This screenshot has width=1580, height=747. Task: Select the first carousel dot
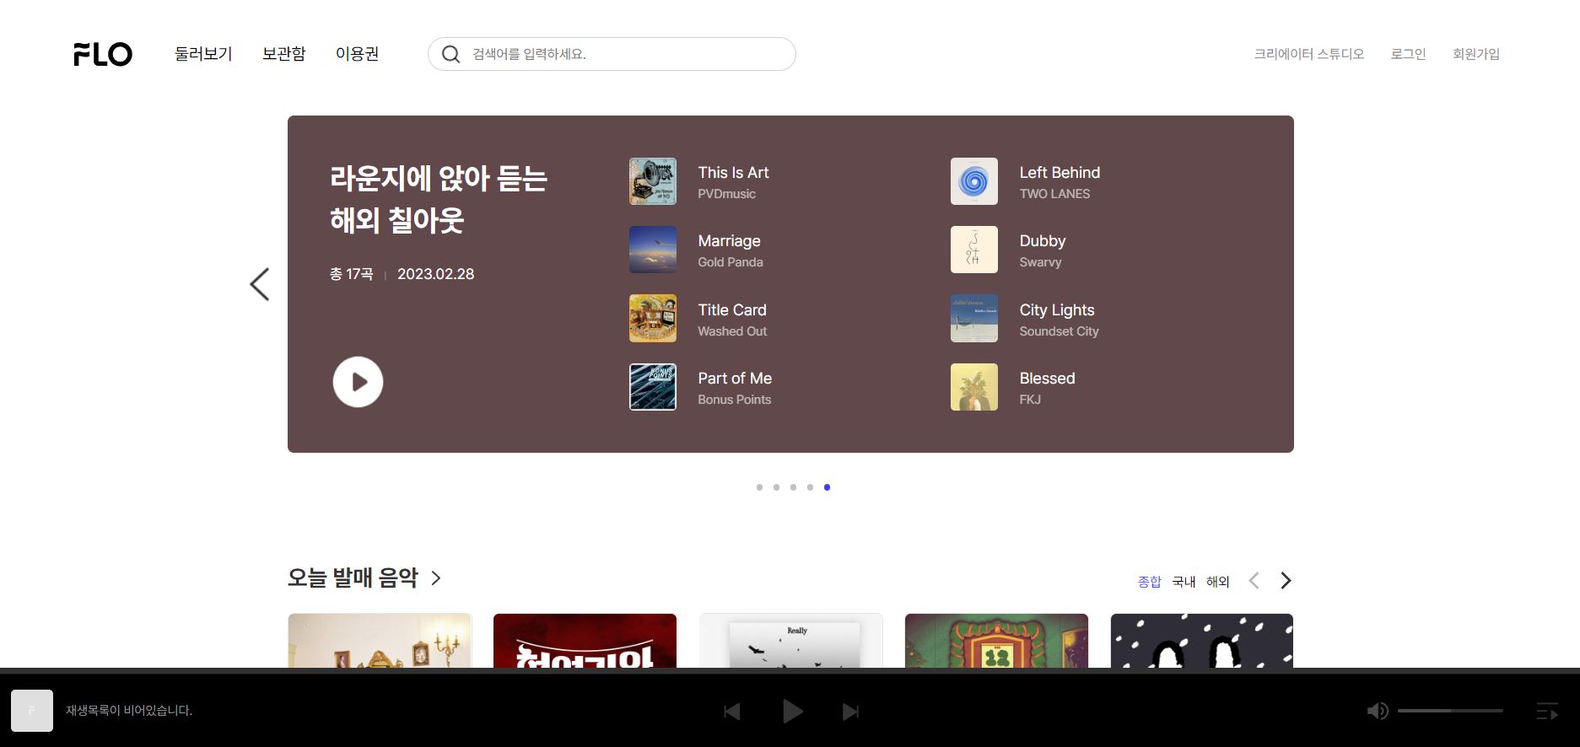click(759, 487)
